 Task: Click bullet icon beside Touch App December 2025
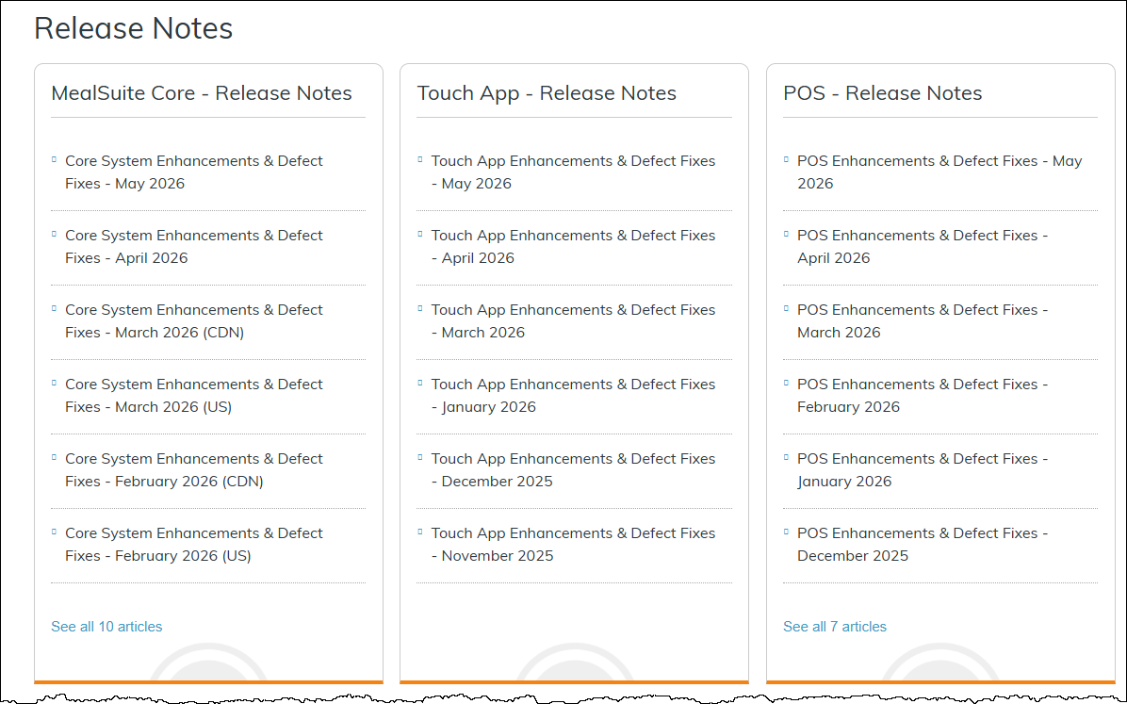(x=419, y=457)
